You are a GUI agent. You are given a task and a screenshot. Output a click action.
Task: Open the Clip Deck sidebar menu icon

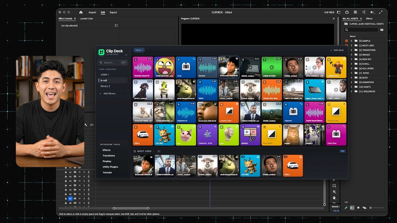tap(126, 55)
